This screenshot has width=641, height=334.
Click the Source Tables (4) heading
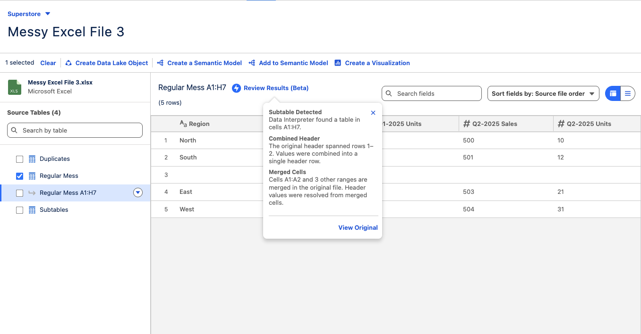coord(34,113)
